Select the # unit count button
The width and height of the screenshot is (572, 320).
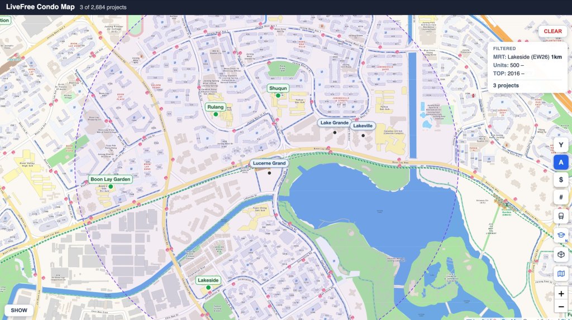(x=561, y=197)
